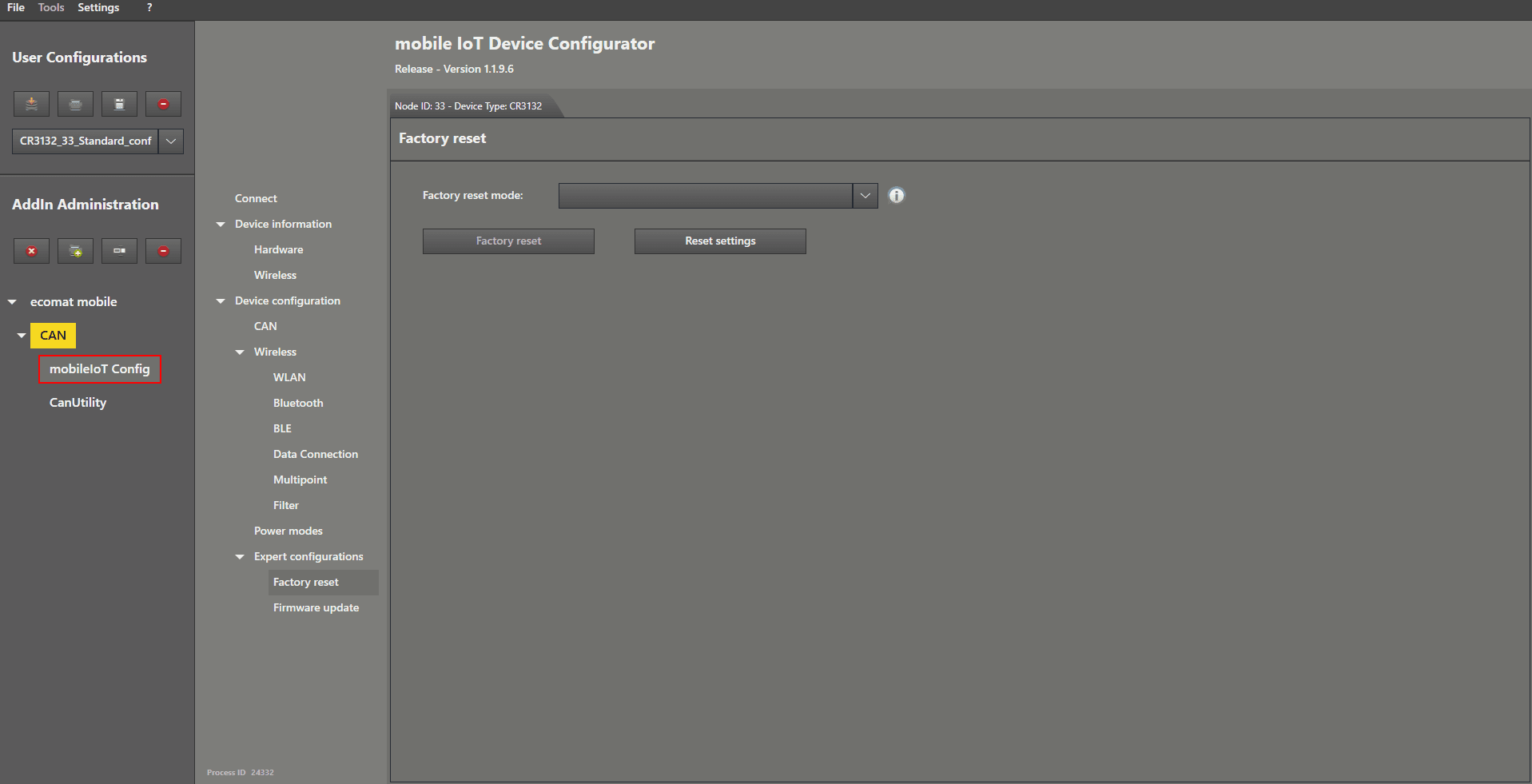Screen dimensions: 1532x784
Task: Open the Settings menu
Action: click(x=98, y=8)
